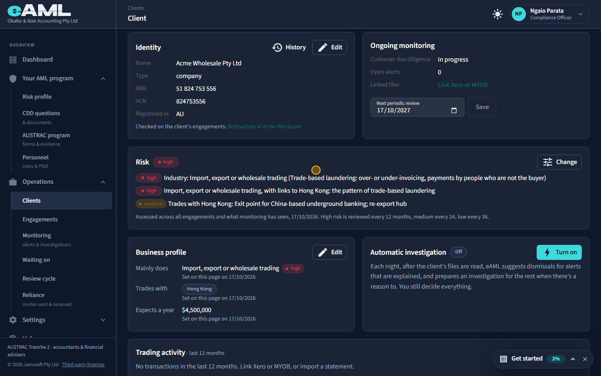Open Personnel roles & PDD

pos(62,161)
